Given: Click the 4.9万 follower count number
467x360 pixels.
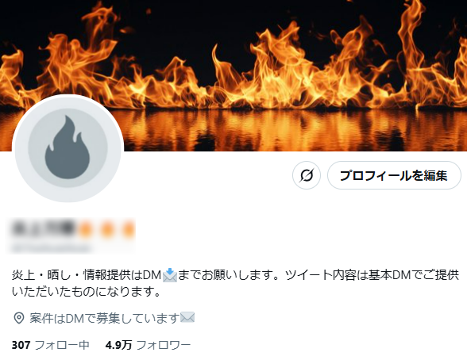Looking at the screenshot, I should click(118, 345).
